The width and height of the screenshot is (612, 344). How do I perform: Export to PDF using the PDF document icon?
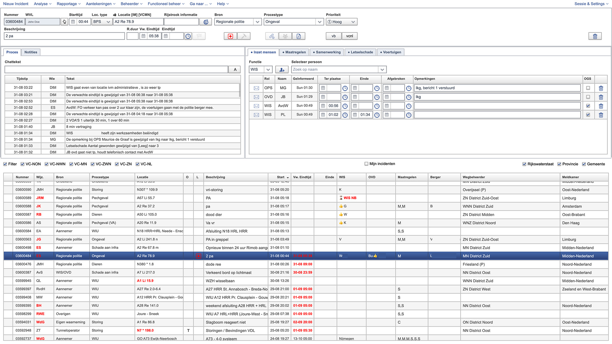298,36
